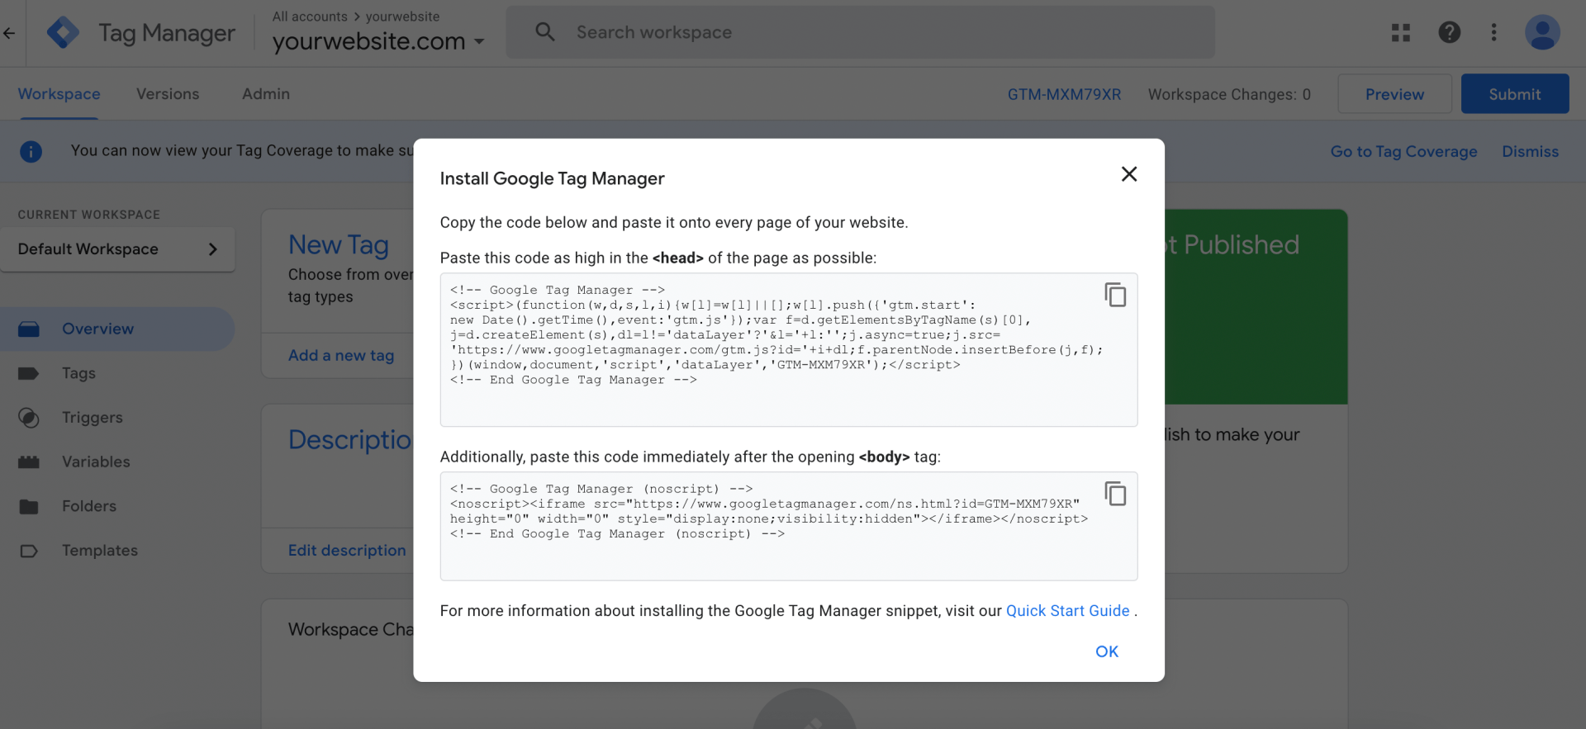The width and height of the screenshot is (1586, 729).
Task: Click the Overview sidebar icon
Action: (x=29, y=329)
